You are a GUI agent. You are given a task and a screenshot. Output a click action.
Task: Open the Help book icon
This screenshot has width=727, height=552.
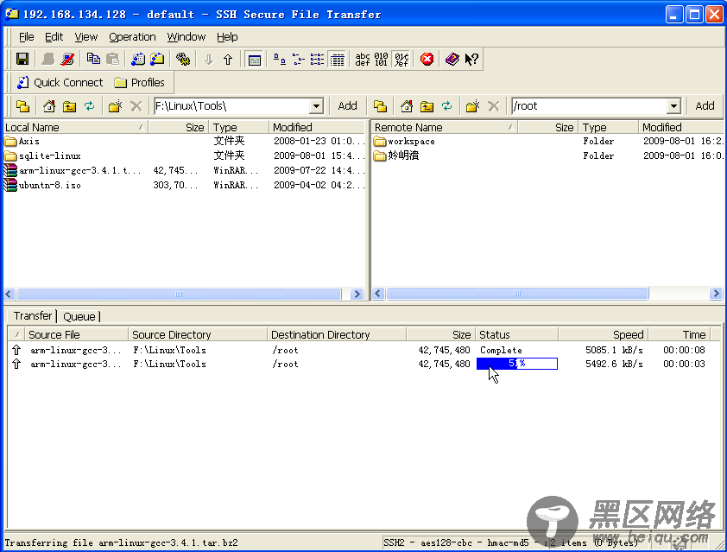[x=452, y=60]
